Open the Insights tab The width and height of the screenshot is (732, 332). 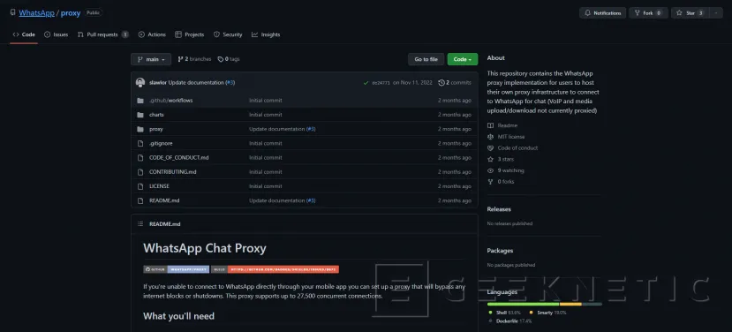click(x=266, y=34)
